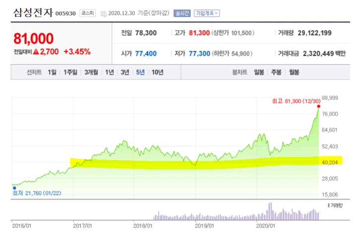Image resolution: width=360 pixels, height=233 pixels.
Task: Click the 최고 81,300 (12/30) label
Action: tap(296, 101)
